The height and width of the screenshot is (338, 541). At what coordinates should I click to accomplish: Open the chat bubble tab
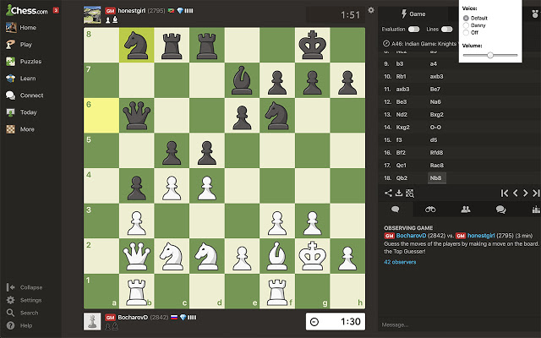(x=396, y=210)
